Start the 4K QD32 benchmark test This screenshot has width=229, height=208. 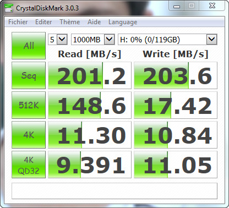29,165
